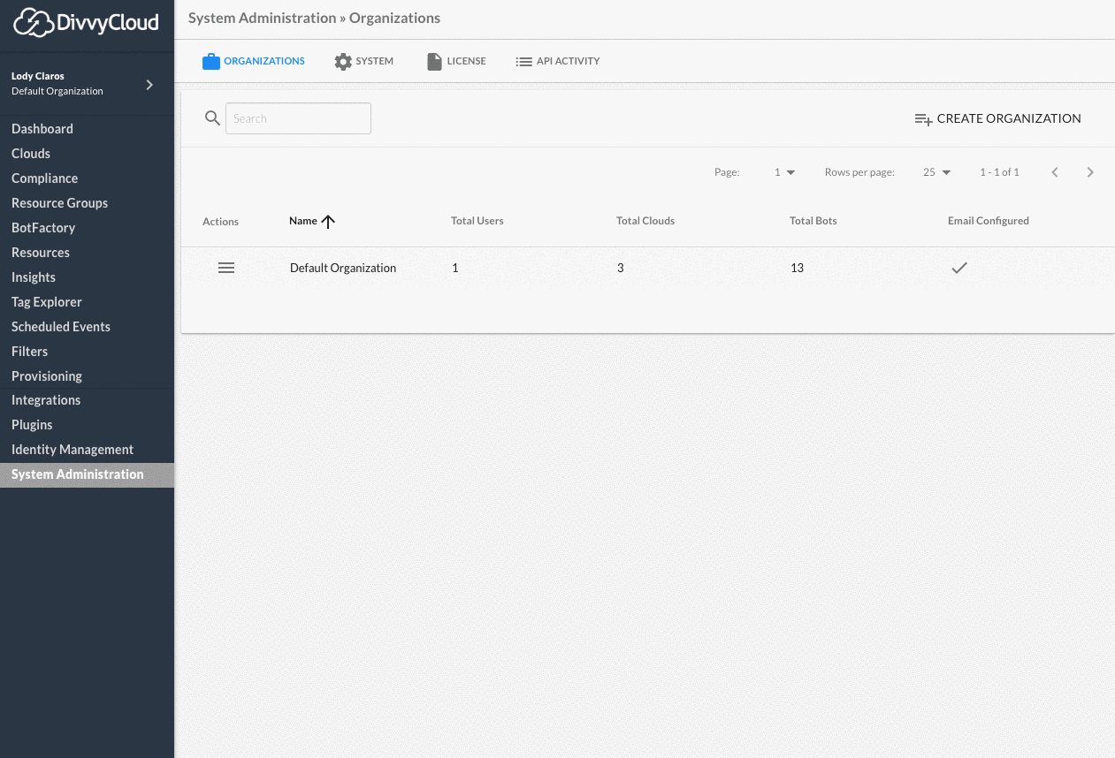Switch to the Organizations tab
Image resolution: width=1115 pixels, height=758 pixels.
click(254, 62)
